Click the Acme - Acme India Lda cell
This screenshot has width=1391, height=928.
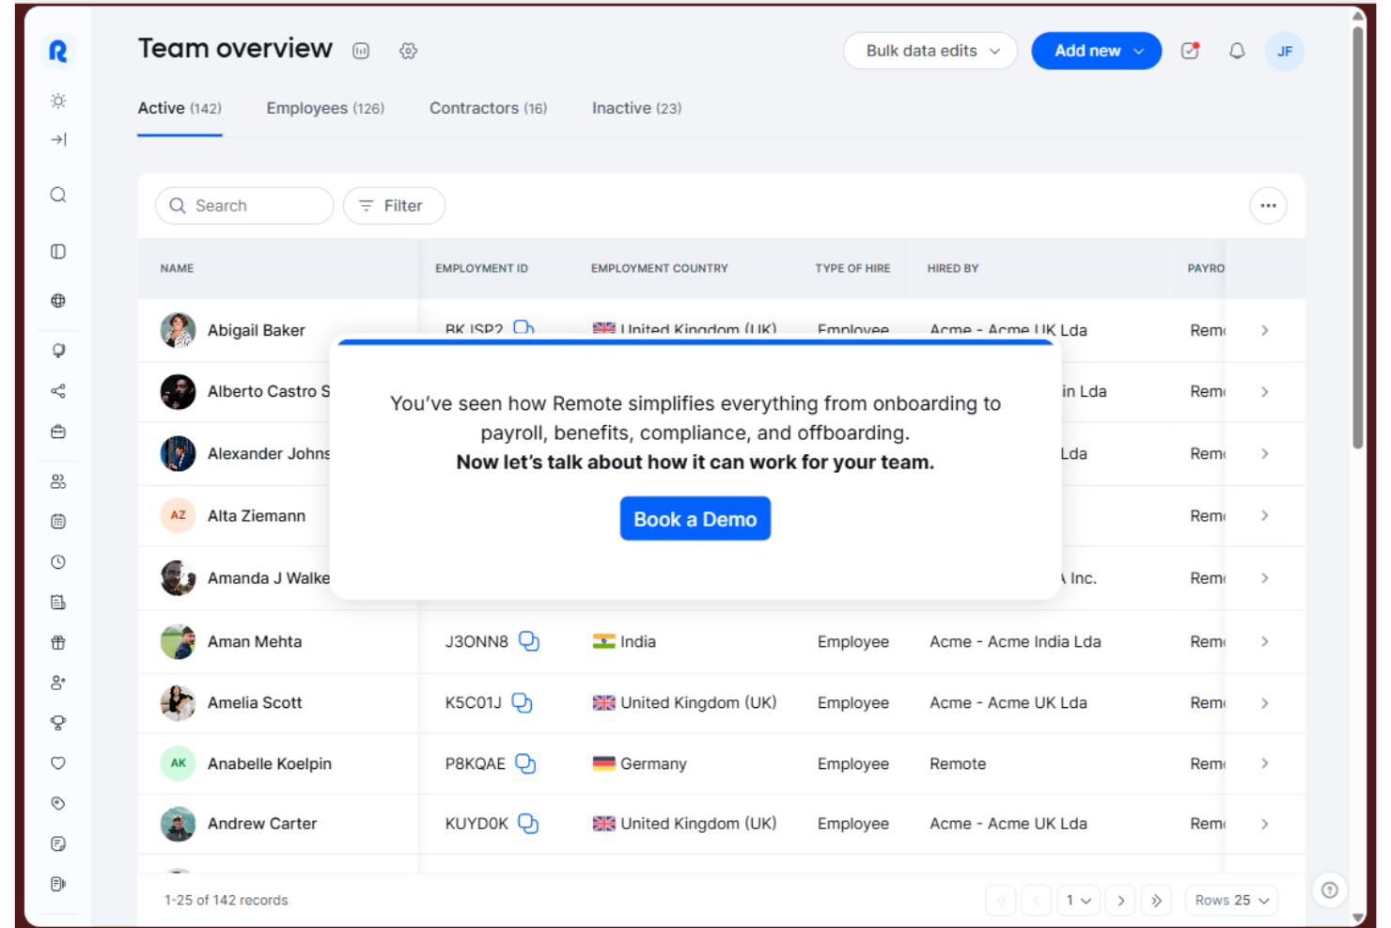tap(1015, 641)
